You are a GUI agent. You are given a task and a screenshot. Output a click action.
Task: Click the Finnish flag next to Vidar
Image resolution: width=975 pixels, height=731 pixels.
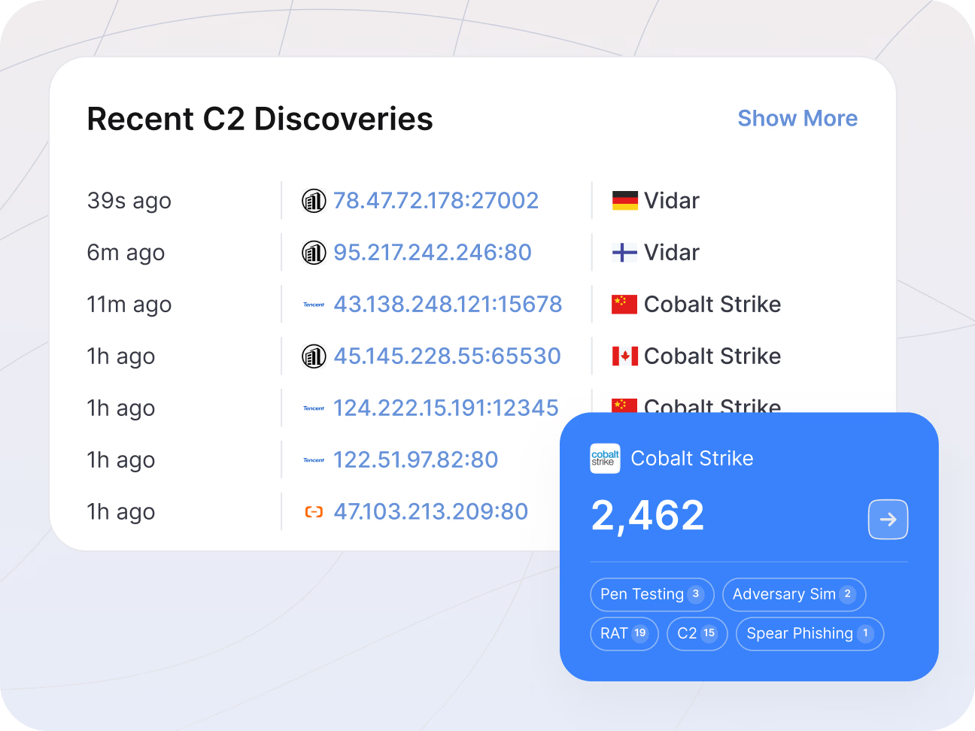point(624,253)
